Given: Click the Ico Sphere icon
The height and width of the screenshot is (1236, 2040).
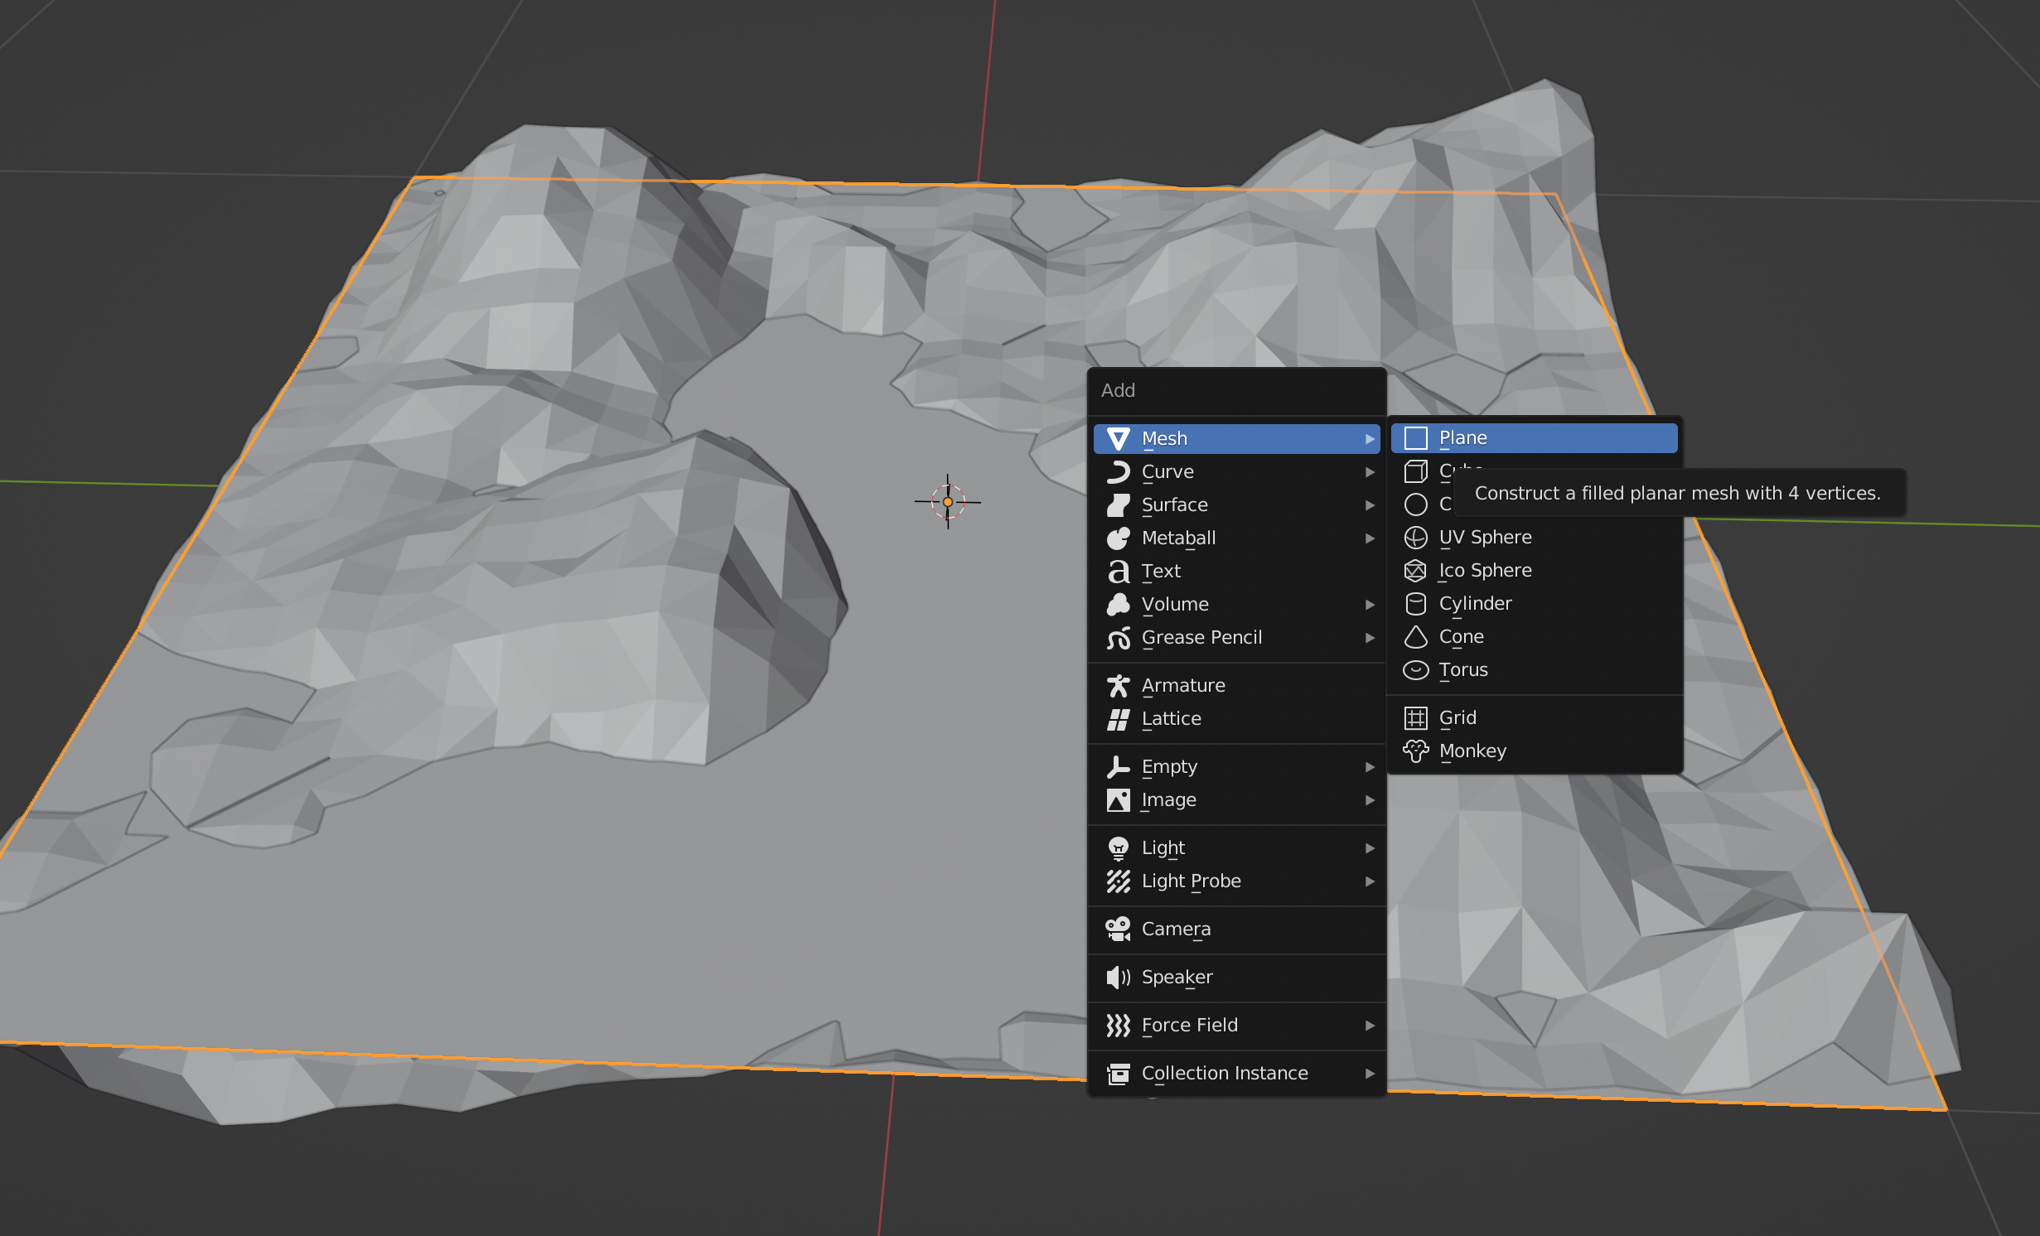Looking at the screenshot, I should pos(1415,571).
